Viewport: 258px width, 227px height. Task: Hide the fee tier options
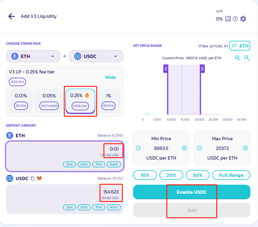point(110,77)
